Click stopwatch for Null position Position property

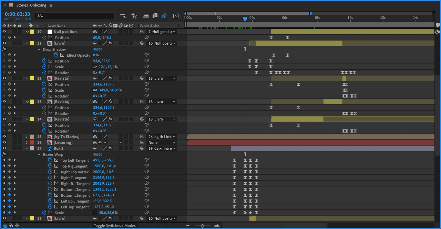(44, 37)
